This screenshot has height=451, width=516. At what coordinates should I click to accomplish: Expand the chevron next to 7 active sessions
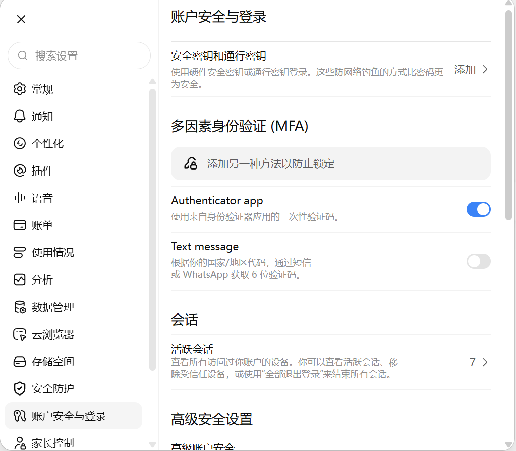(x=485, y=362)
